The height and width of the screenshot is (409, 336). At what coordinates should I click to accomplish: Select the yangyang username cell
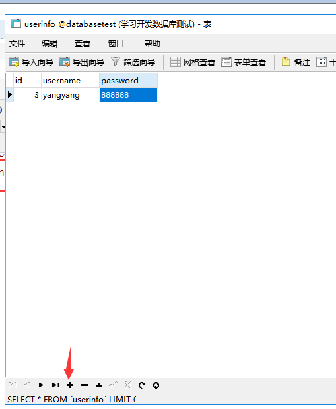pos(70,95)
